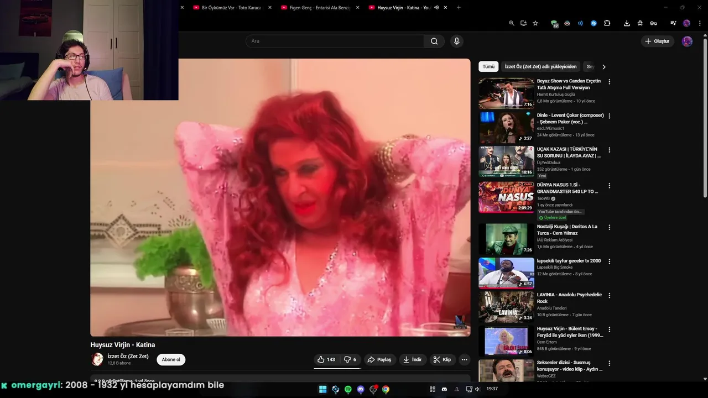This screenshot has height=398, width=708.
Task: Open UÇAK KAZASI video thumbnail
Action: pyautogui.click(x=506, y=161)
